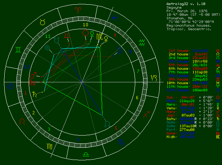The image size is (222, 165).
Task: Click house number 9 in the wheel
Action: pyautogui.click(x=115, y=35)
